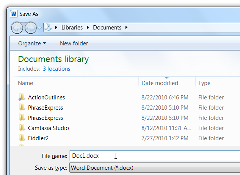Screen dimensions: 240x175
Task: Click the 8/22/2010 6:46 PM date cell
Action: 165,98
